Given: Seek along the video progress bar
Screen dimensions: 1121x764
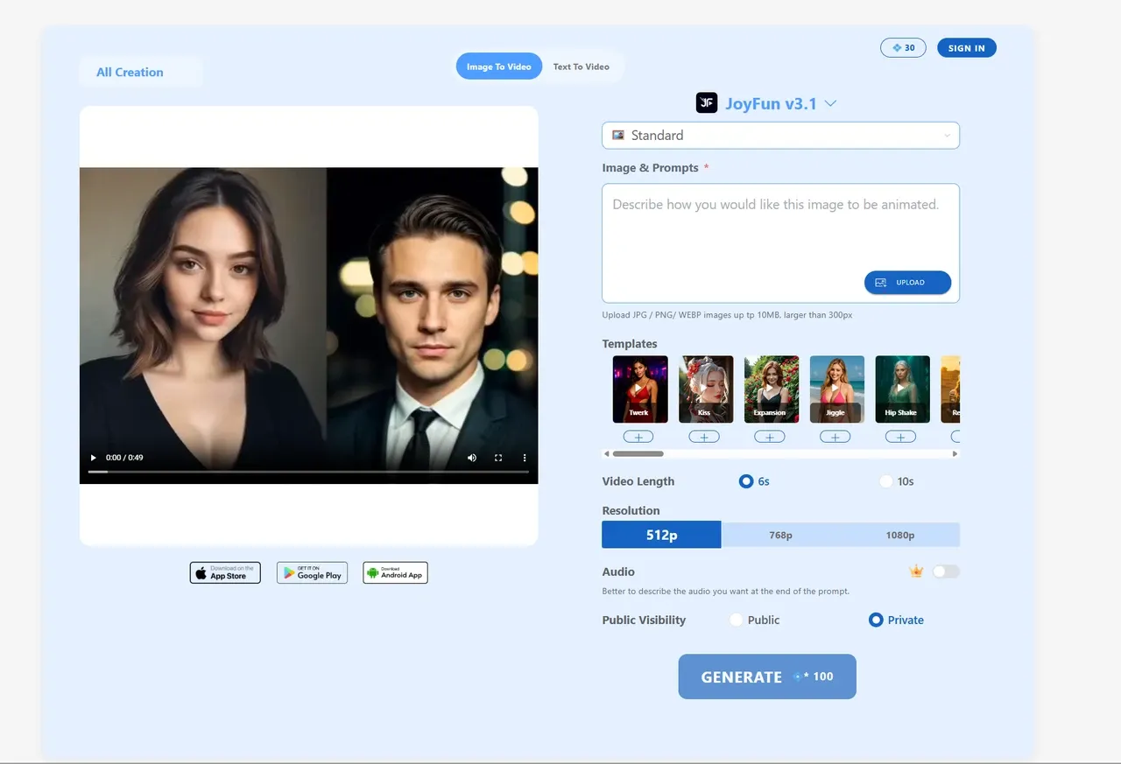Looking at the screenshot, I should (x=308, y=472).
